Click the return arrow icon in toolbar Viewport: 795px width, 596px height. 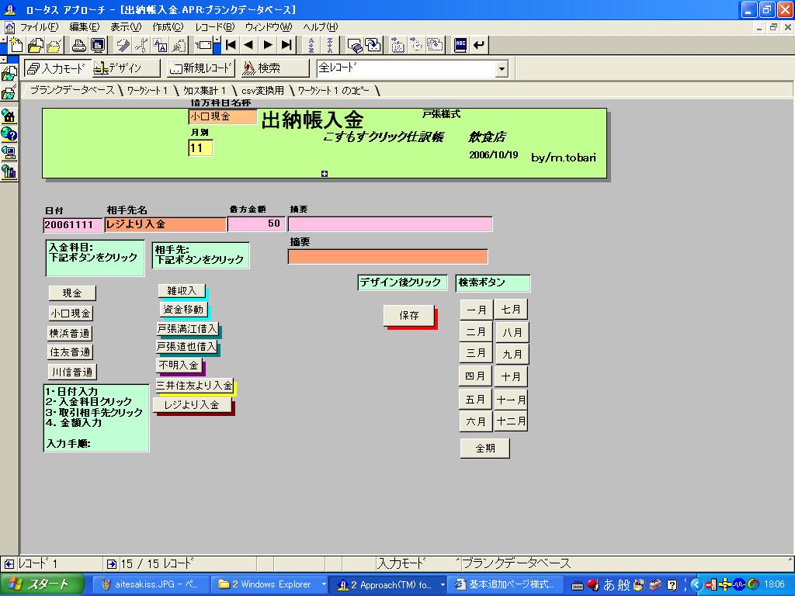(478, 45)
